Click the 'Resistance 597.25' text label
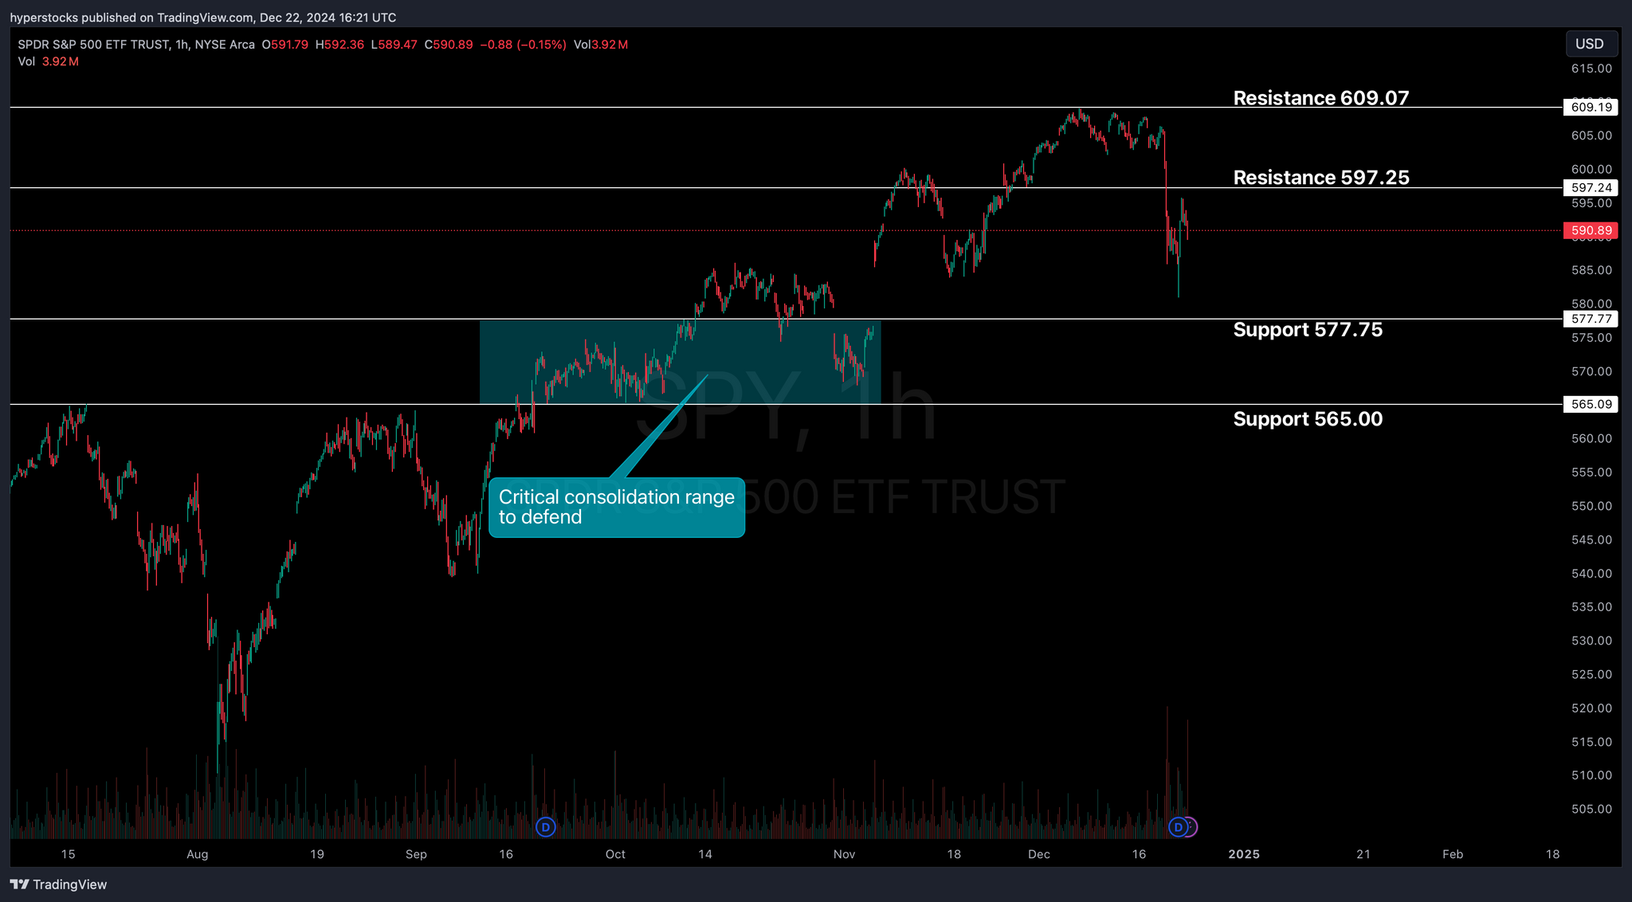This screenshot has height=902, width=1632. click(x=1321, y=178)
